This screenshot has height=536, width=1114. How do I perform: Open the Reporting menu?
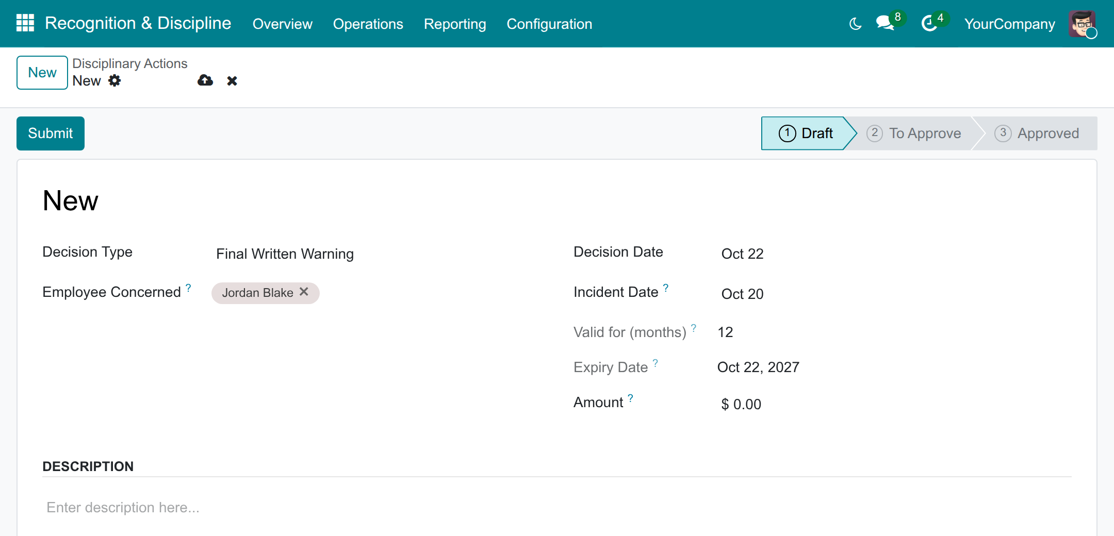pyautogui.click(x=455, y=24)
